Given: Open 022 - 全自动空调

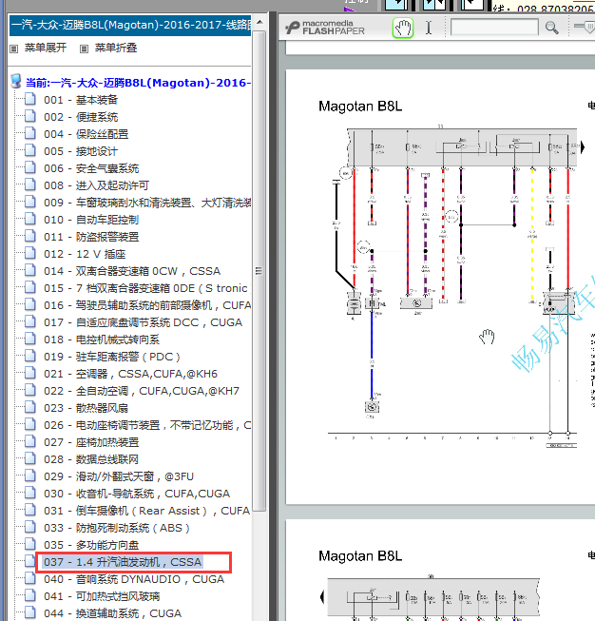Looking at the screenshot, I should point(142,391).
